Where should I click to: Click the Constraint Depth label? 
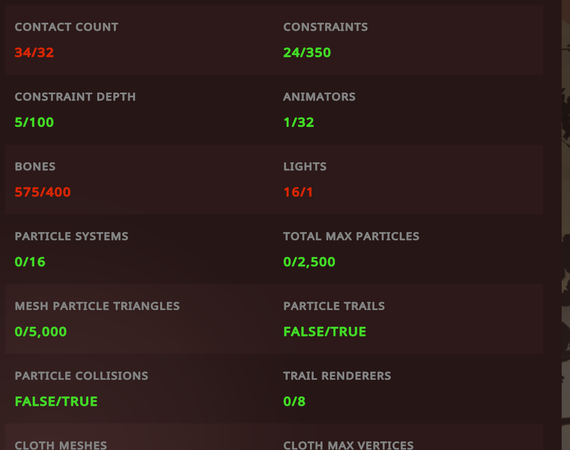click(x=75, y=97)
